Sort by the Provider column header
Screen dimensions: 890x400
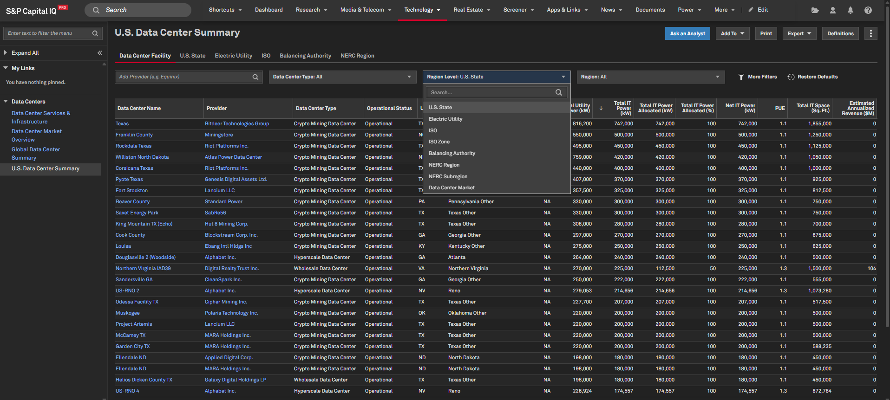[x=217, y=108]
